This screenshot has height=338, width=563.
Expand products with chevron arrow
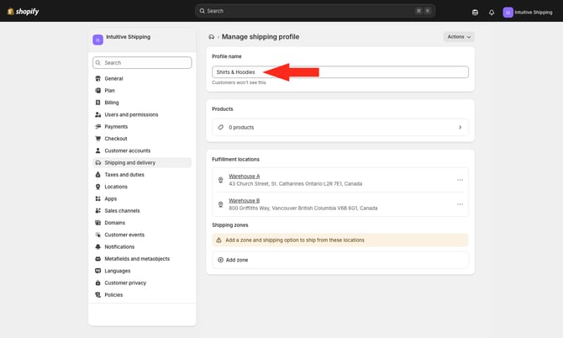460,128
